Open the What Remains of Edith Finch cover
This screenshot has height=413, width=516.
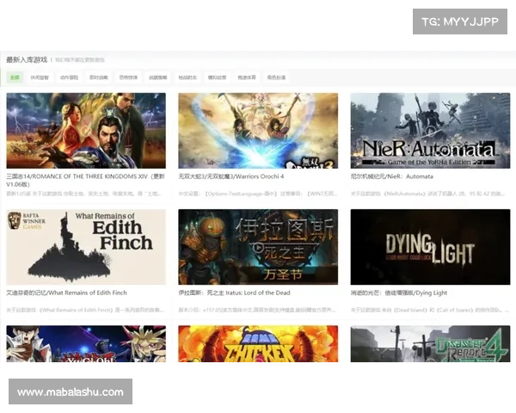click(86, 247)
